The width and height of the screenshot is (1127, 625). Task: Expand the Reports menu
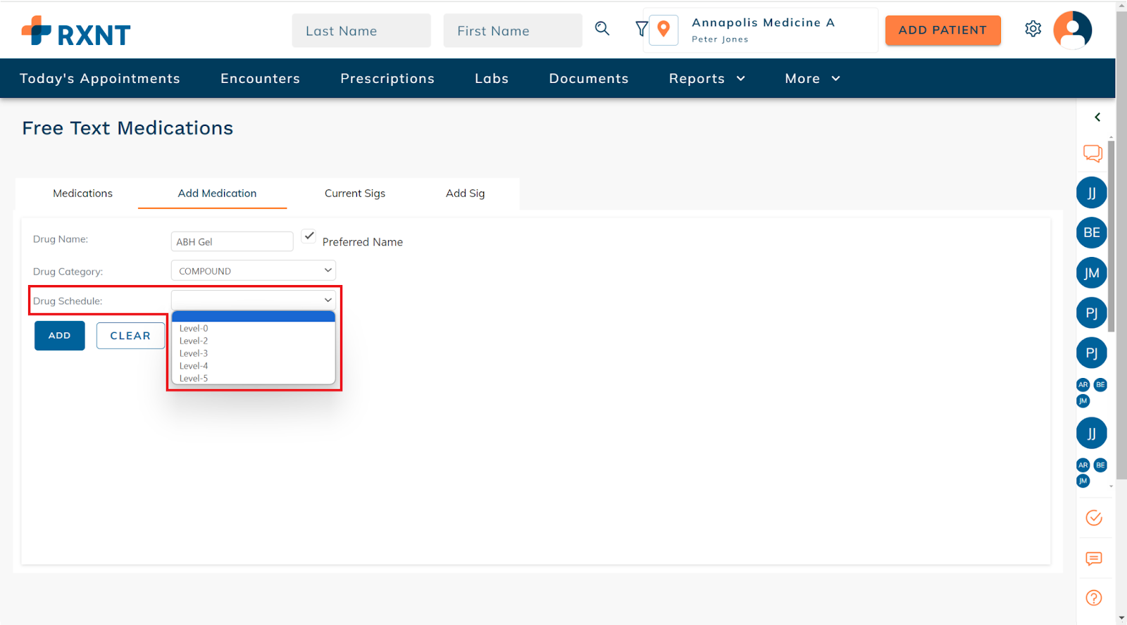point(706,79)
